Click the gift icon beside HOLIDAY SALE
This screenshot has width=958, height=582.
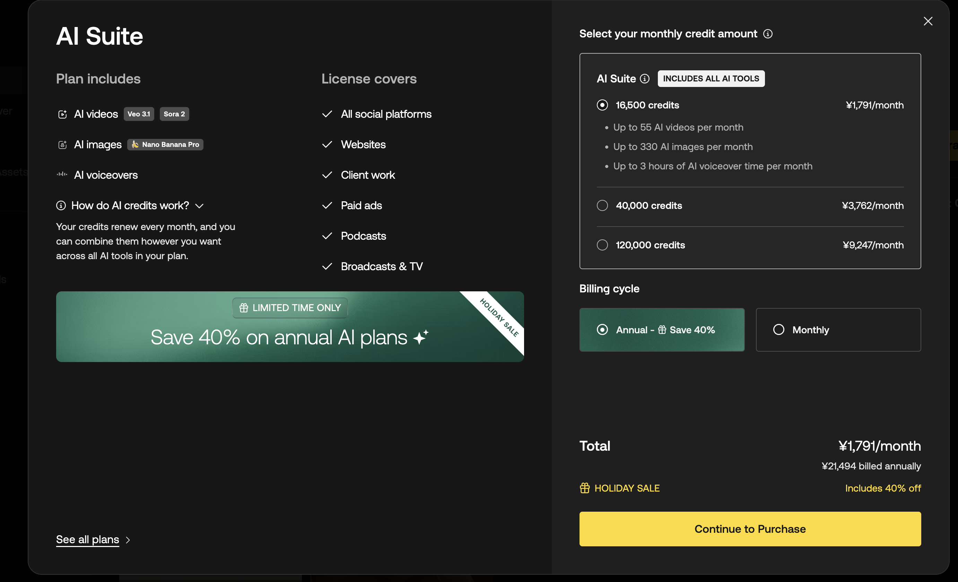pos(585,488)
